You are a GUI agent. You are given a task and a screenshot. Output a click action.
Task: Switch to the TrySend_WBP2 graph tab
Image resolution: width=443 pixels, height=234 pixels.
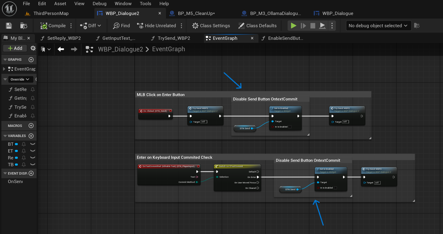174,38
